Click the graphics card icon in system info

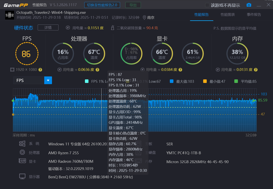(22, 161)
